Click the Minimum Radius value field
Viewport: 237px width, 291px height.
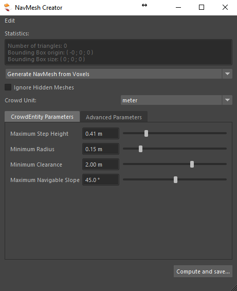tap(101, 149)
